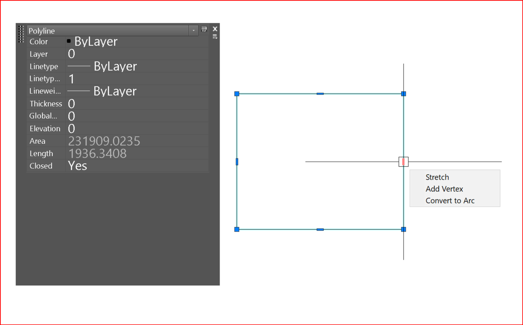Choose Add Vertex from the context menu
Image resolution: width=523 pixels, height=325 pixels.
point(444,189)
